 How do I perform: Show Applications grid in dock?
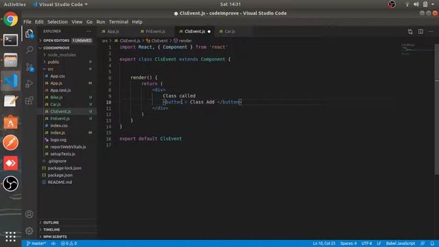[x=11, y=236]
